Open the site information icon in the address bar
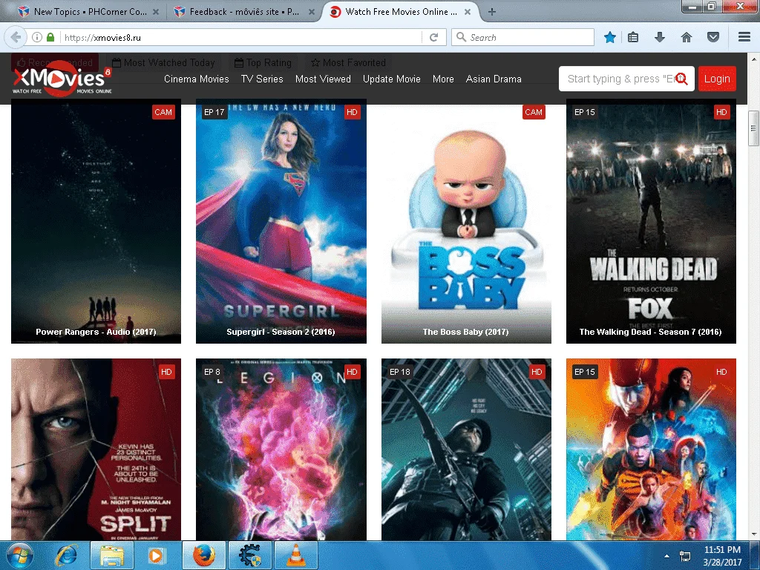 [37, 37]
